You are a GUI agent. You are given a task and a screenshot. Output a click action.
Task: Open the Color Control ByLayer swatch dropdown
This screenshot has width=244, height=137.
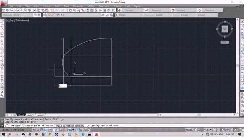click(129, 15)
